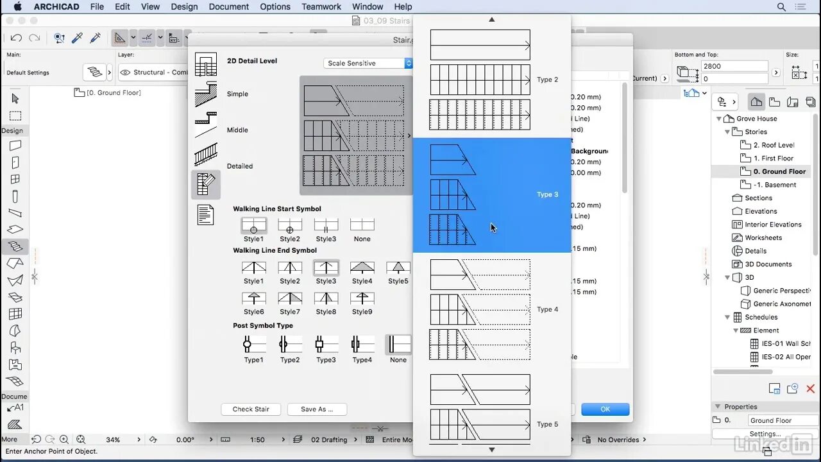Open the zoom 34% popup arrow
821x462 pixels.
coord(139,440)
